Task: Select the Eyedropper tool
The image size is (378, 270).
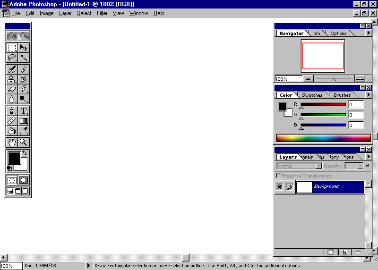Action: pos(24,131)
